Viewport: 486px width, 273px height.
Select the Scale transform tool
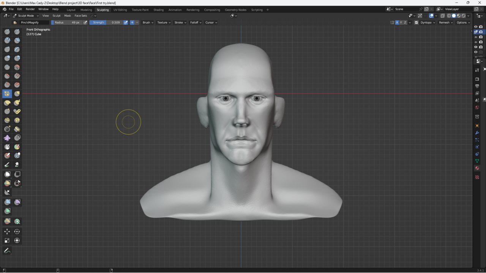(7, 240)
